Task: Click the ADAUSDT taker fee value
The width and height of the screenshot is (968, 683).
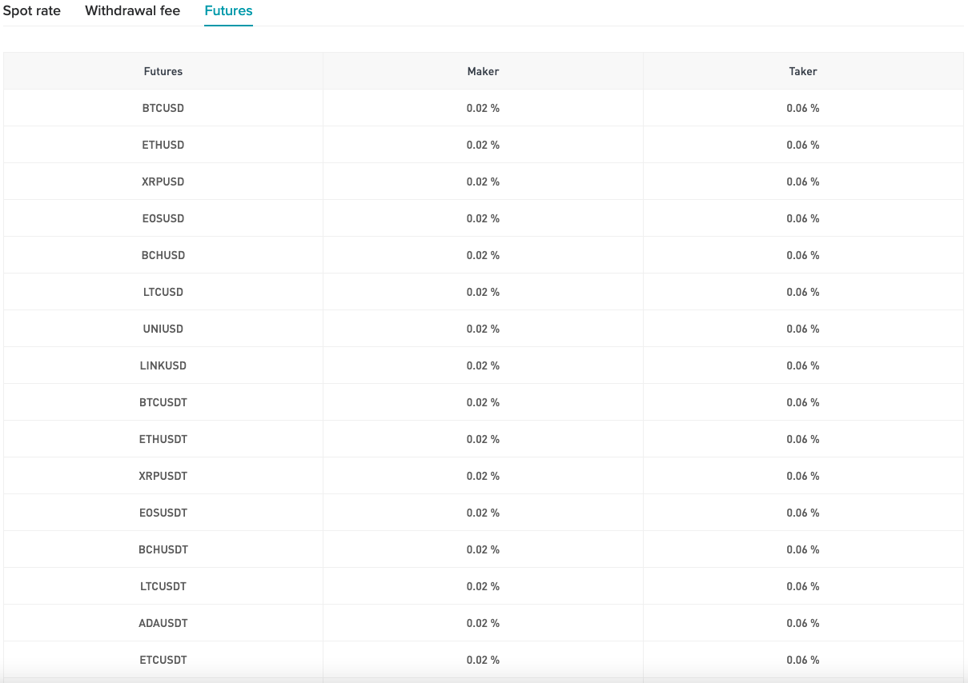Action: tap(803, 623)
